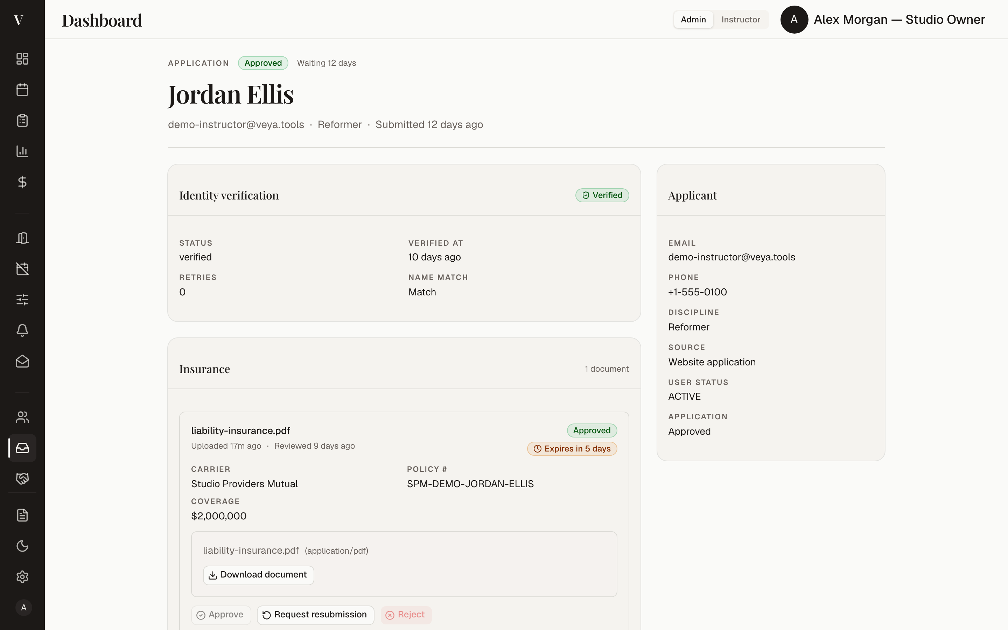Click 'Waiting 12 days' text
The image size is (1008, 630).
click(x=327, y=63)
